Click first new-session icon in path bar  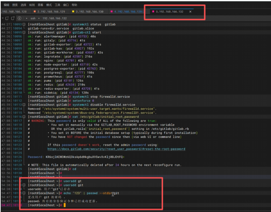click(x=7, y=18)
